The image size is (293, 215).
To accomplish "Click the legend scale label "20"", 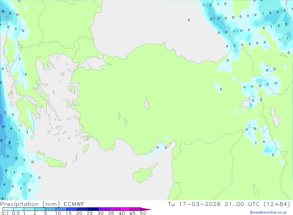I will coord(79,213).
